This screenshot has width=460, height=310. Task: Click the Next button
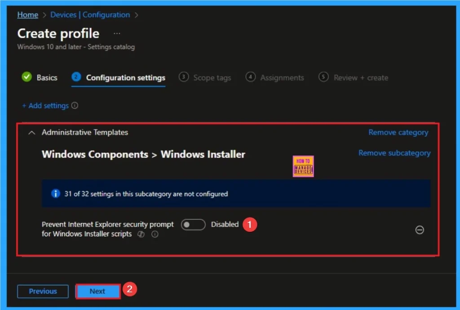tap(97, 291)
